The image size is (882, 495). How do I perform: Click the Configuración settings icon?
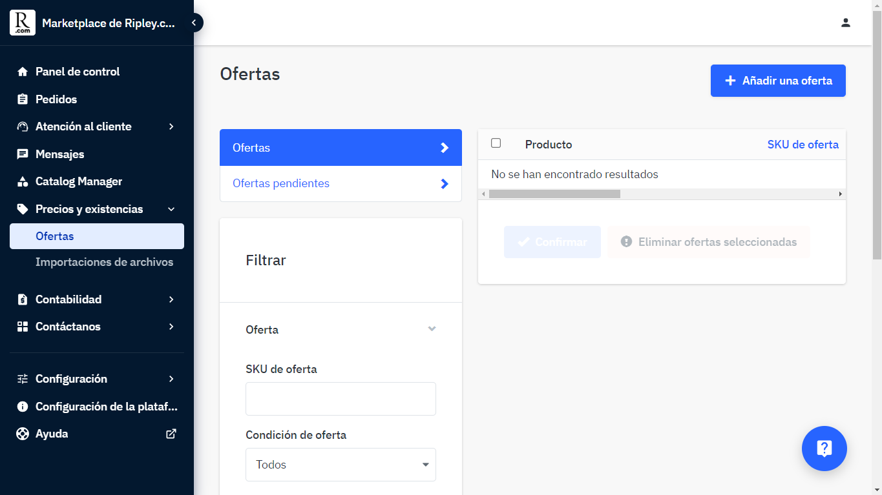coord(21,379)
